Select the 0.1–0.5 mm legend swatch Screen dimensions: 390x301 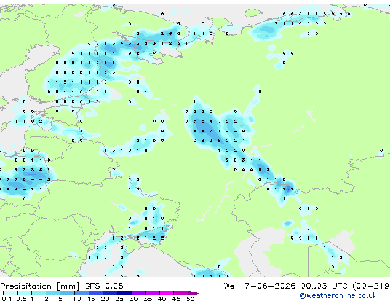(x=10, y=293)
